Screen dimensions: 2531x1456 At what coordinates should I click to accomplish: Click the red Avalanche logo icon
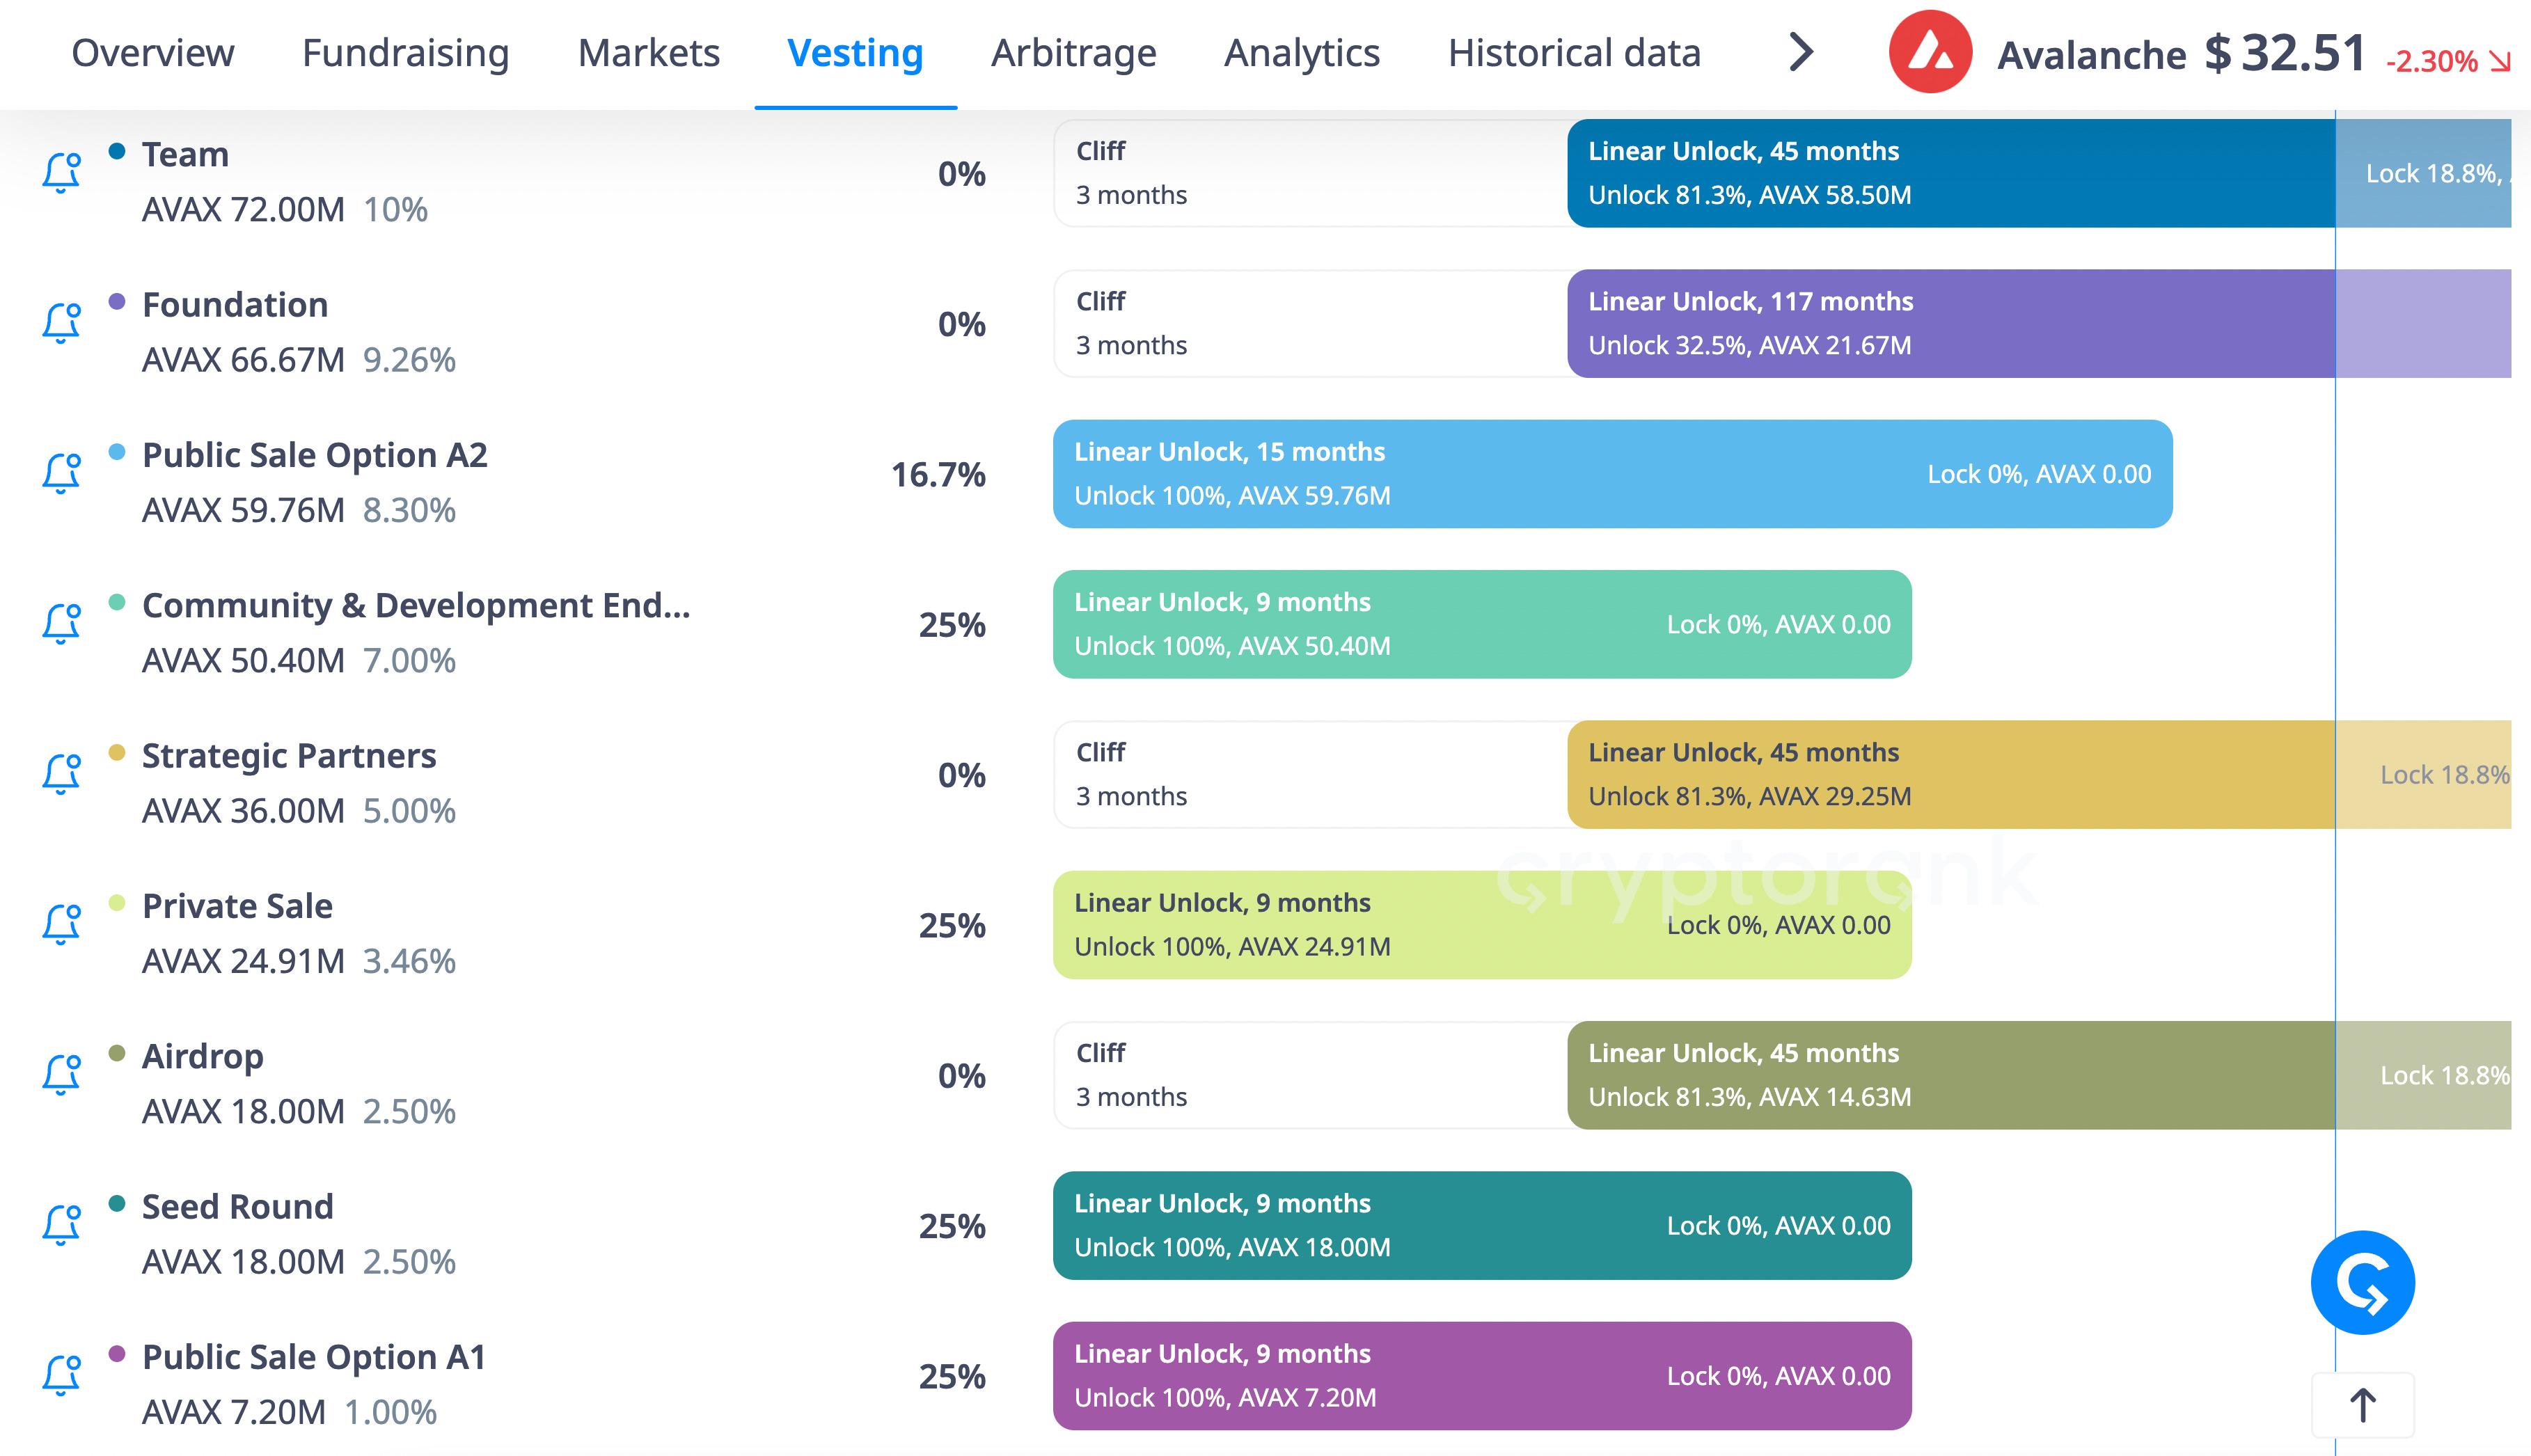click(x=1930, y=52)
